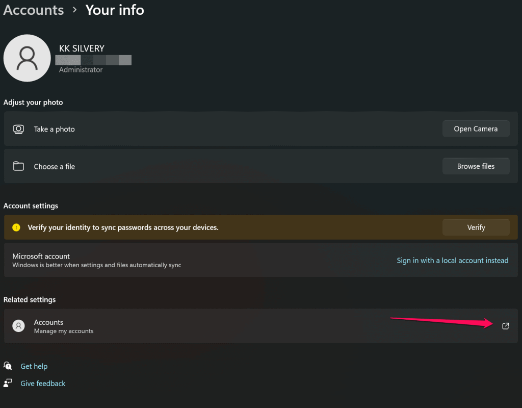Click the Get help headset icon

tap(8, 366)
